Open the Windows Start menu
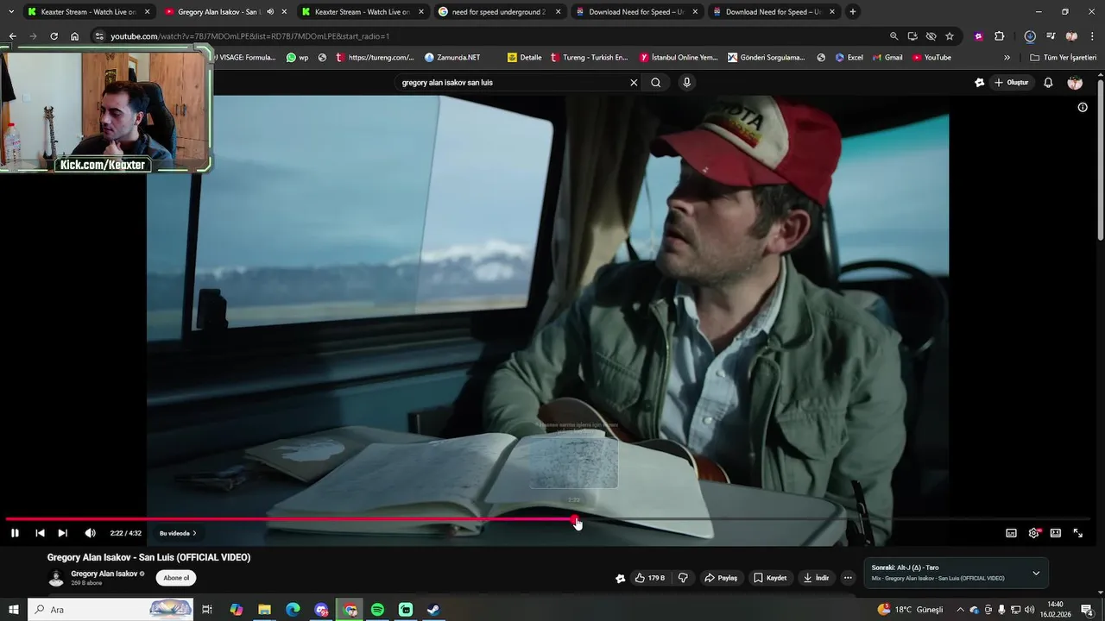1105x621 pixels. [13, 610]
